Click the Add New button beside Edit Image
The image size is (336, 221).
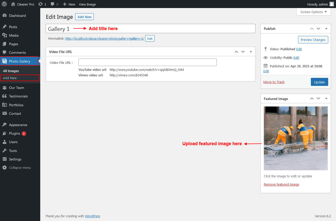(x=85, y=17)
